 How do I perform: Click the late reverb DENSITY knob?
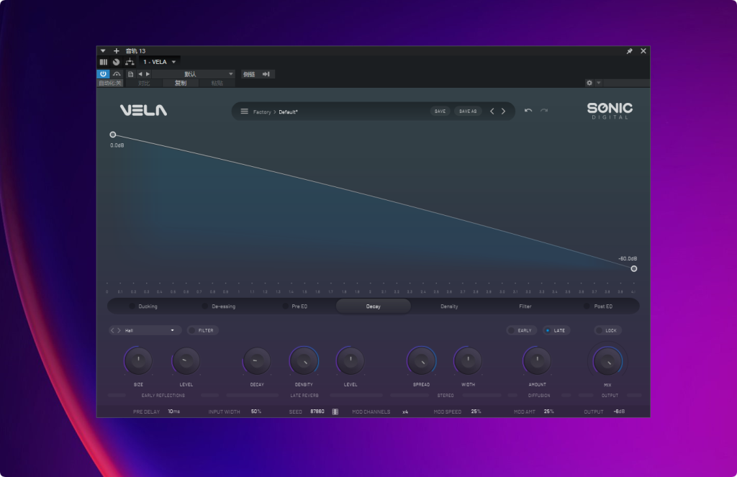304,361
